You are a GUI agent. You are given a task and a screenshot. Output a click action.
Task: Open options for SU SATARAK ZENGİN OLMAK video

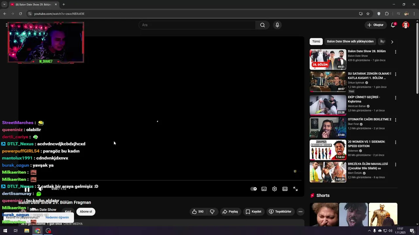[395, 74]
